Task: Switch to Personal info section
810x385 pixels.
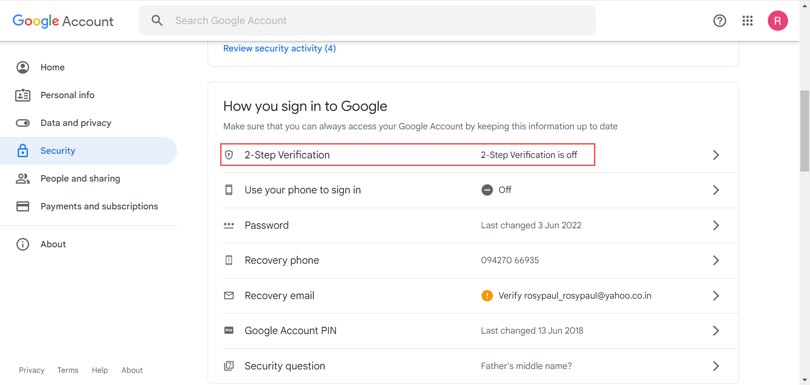Action: pos(67,95)
